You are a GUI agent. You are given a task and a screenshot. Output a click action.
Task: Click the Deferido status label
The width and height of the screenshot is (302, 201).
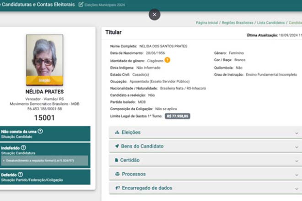click(9, 175)
